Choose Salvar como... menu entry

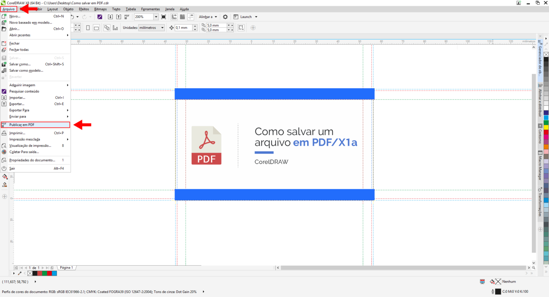point(35,64)
